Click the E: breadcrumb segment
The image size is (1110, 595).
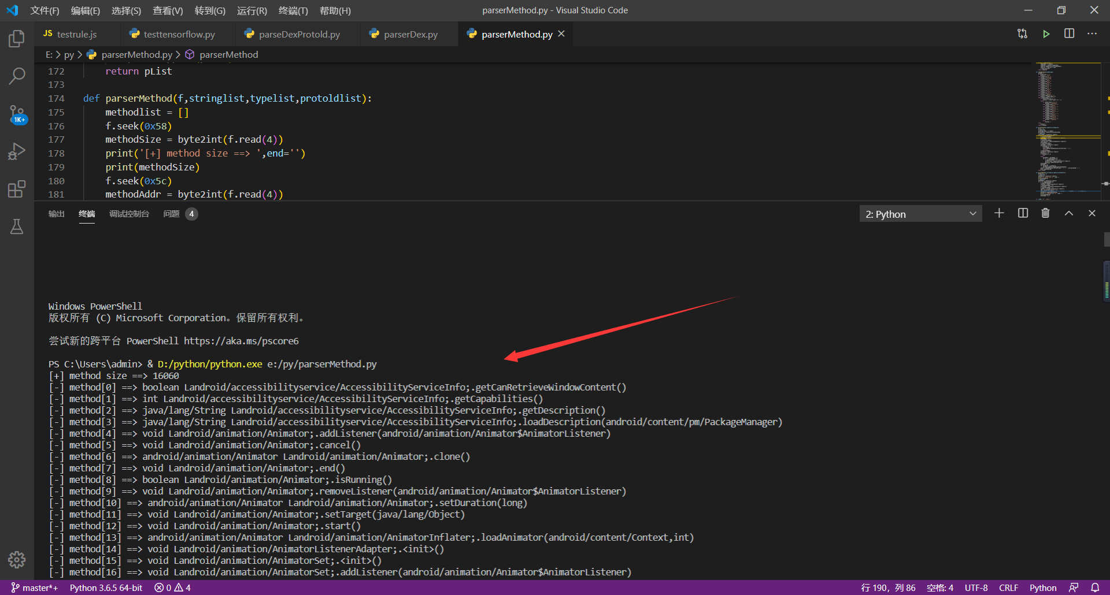[49, 54]
